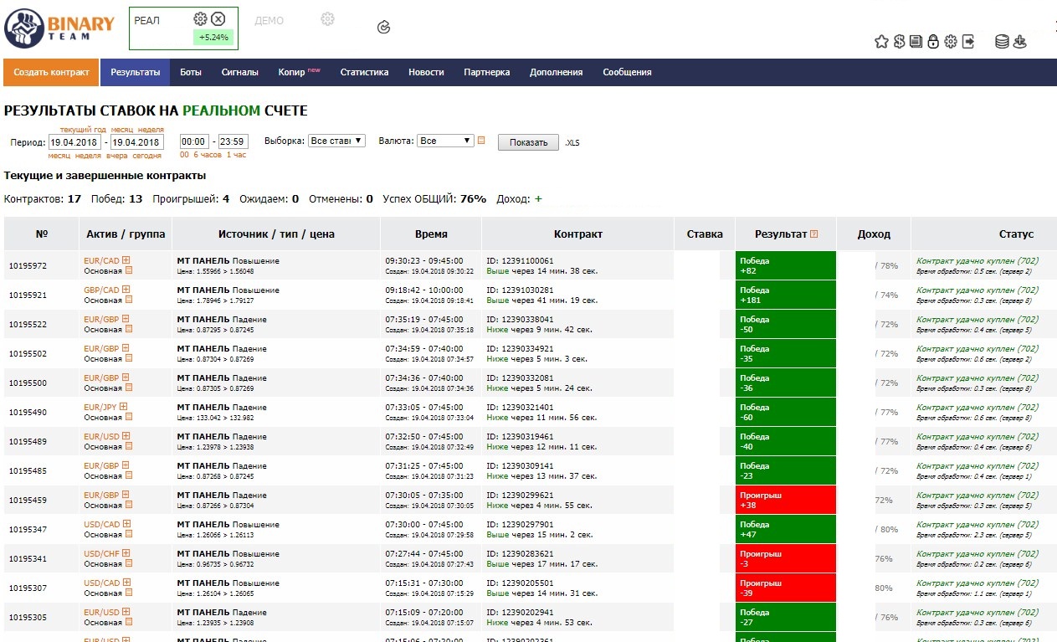Click the period start date field
This screenshot has width=1057, height=642.
click(x=74, y=142)
